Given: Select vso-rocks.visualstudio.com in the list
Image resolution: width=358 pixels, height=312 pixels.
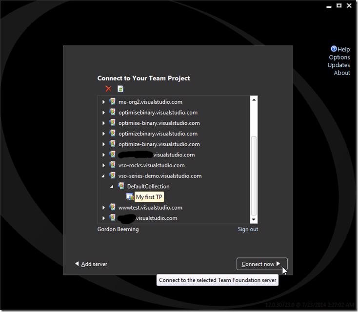Looking at the screenshot, I should point(152,165).
